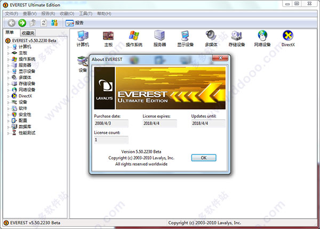Click 'Version 5.50.2230 Beta' dialog text
Image resolution: width=320 pixels, height=229 pixels.
(141, 152)
